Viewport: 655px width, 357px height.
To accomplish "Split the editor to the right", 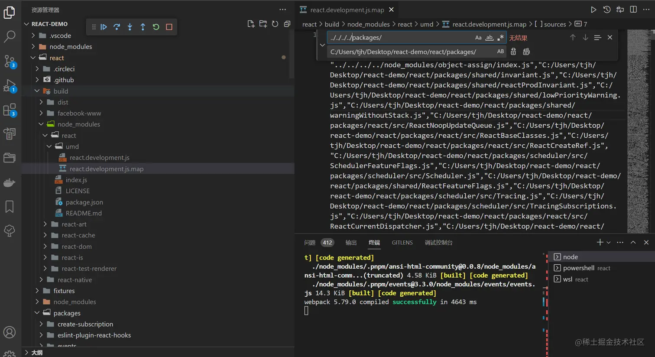I will pos(633,10).
